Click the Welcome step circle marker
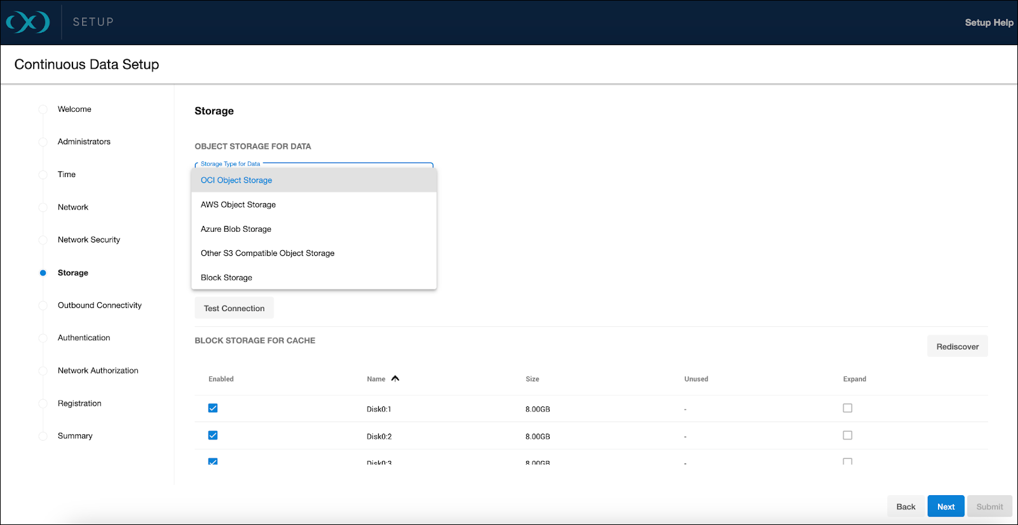This screenshot has height=525, width=1018. [43, 109]
